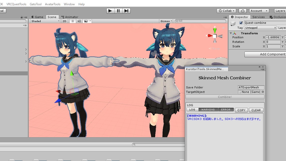The height and width of the screenshot is (161, 286).
Task: Open the cloud services icon
Action: 243,11
